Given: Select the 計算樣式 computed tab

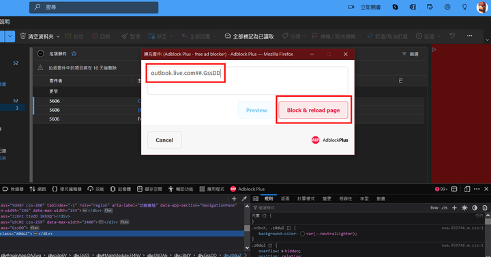Looking at the screenshot, I should [x=306, y=199].
